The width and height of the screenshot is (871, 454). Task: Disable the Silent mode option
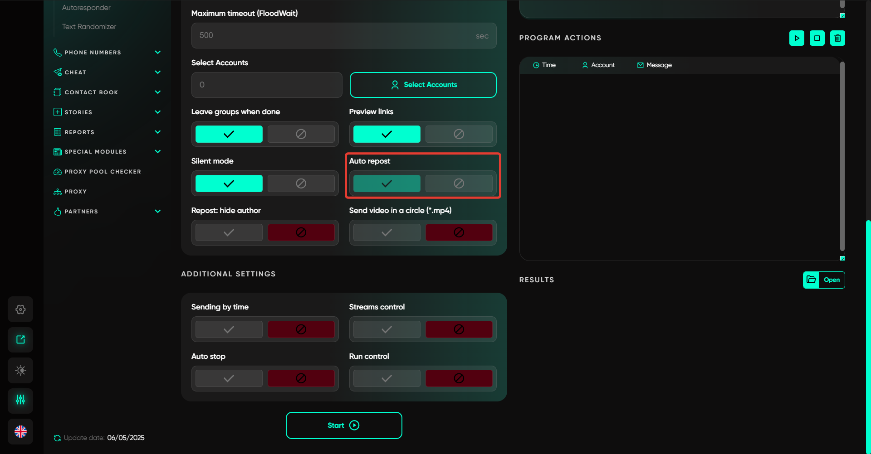point(301,184)
